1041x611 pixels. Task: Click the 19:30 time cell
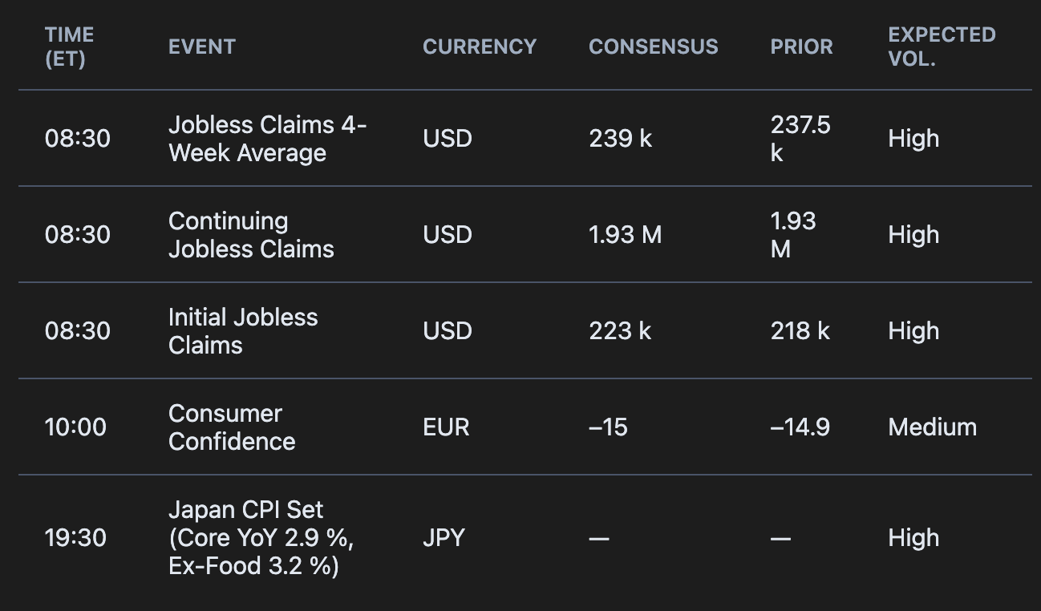point(75,538)
